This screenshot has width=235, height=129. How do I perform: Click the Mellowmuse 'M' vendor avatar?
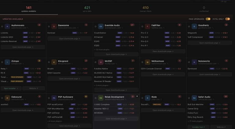click(147, 62)
